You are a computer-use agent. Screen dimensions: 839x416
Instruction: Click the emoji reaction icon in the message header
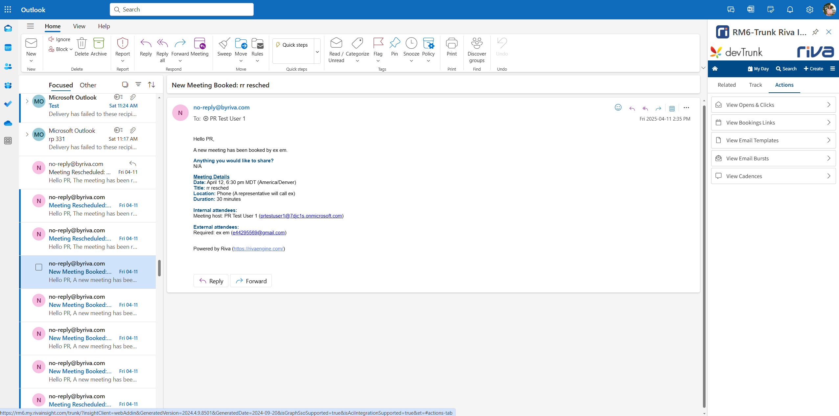point(618,107)
